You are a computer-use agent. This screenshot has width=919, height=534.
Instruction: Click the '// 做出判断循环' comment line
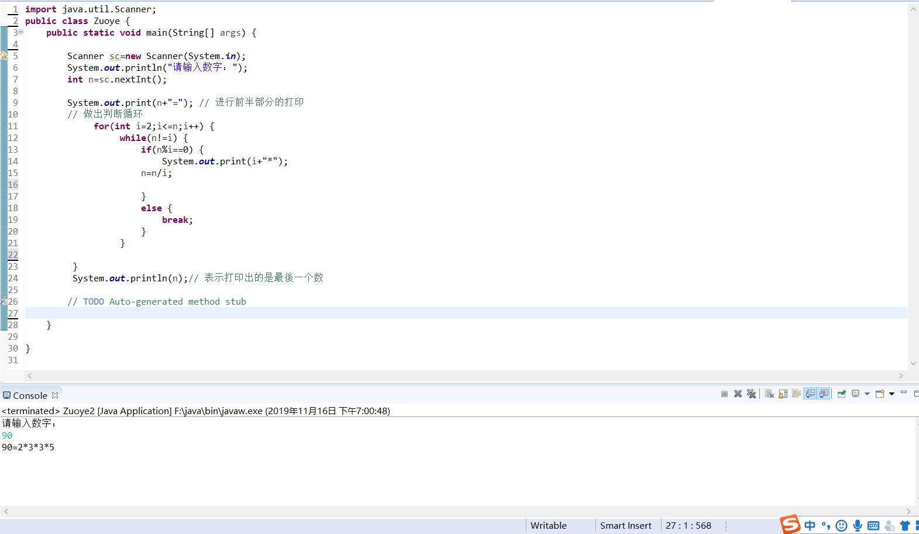pos(105,114)
